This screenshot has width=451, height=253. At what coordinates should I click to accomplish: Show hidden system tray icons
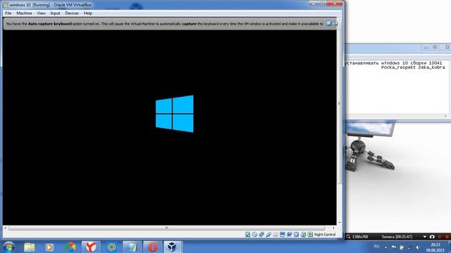385,247
